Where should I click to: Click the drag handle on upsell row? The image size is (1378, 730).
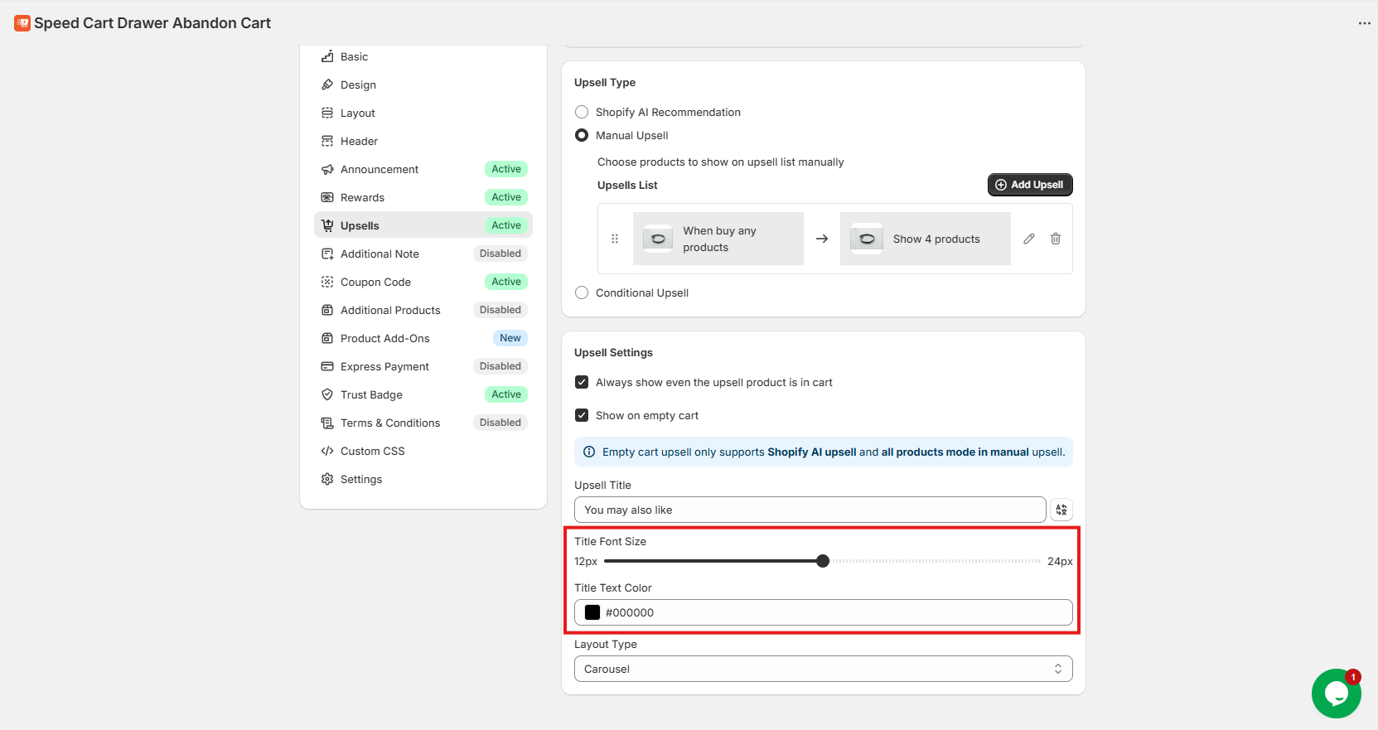tap(615, 239)
